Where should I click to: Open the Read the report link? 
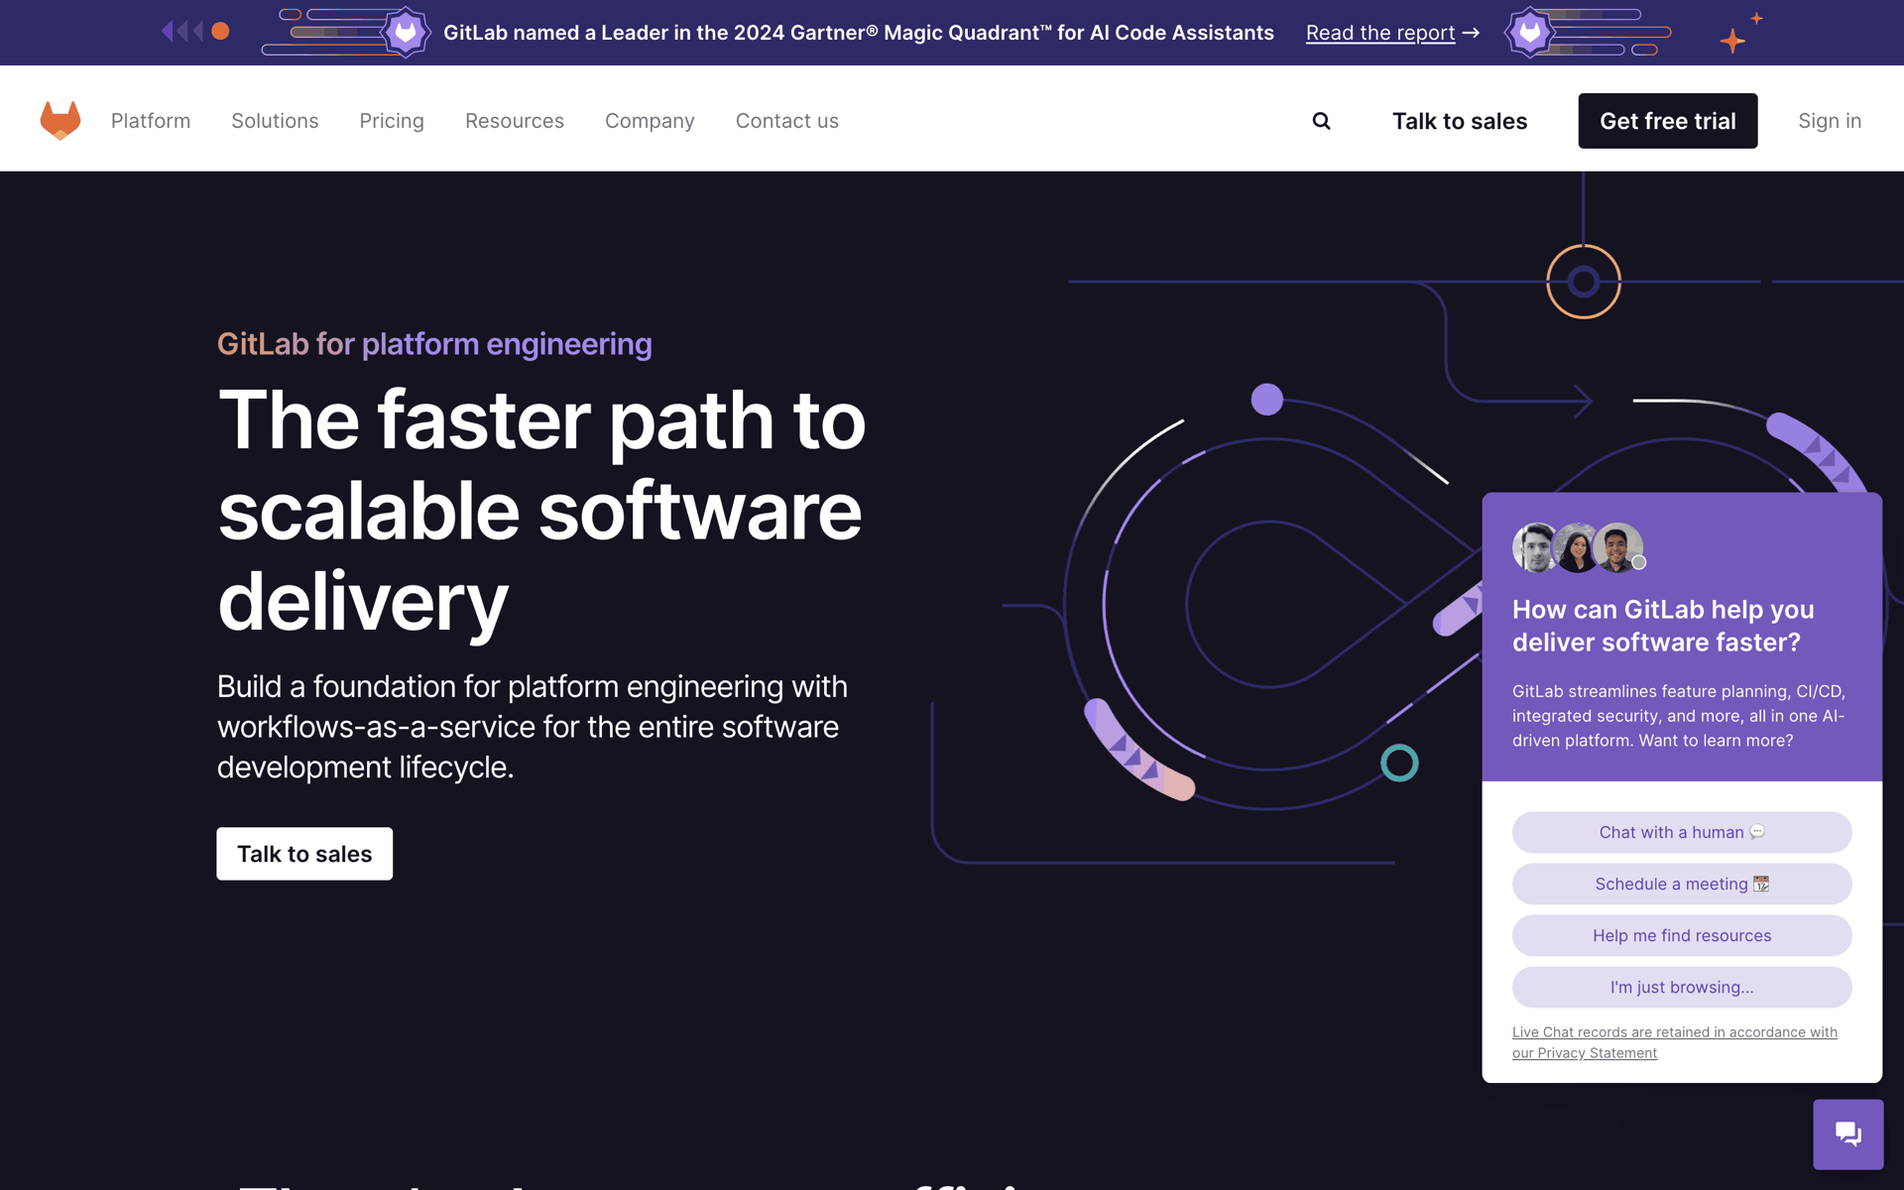coord(1392,33)
